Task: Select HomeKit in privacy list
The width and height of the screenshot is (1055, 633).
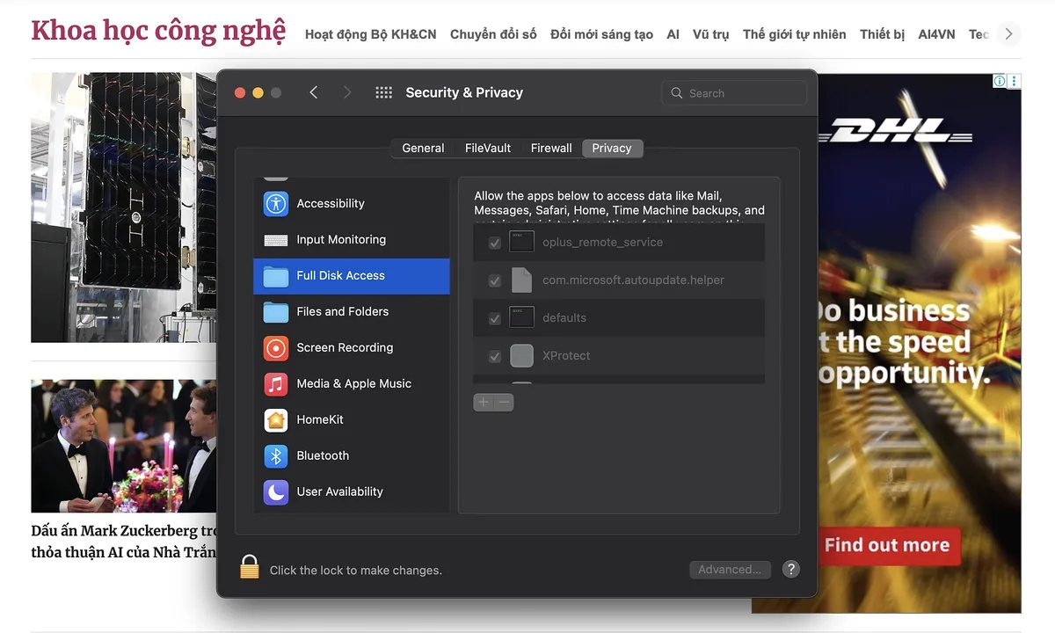Action: (352, 420)
